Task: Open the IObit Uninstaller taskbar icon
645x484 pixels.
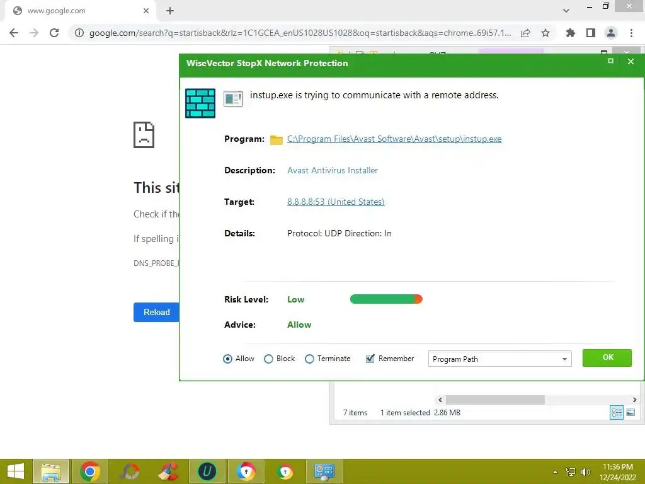Action: [x=207, y=471]
